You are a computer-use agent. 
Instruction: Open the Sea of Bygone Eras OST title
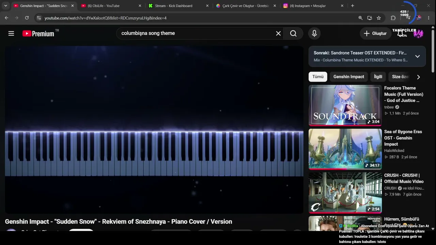[403, 138]
